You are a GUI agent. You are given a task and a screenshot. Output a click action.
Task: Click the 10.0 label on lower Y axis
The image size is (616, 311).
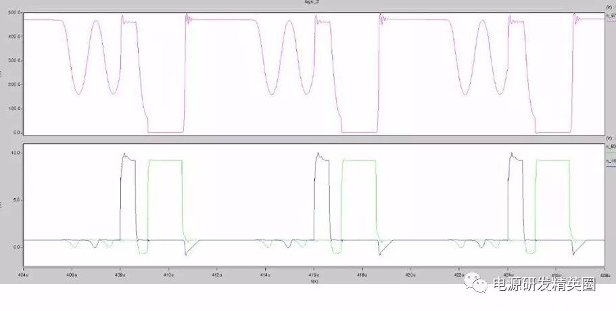tap(15, 153)
